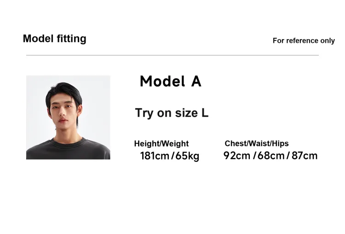
Task: Select the 'Height/Weight' label
Action: 161,144
